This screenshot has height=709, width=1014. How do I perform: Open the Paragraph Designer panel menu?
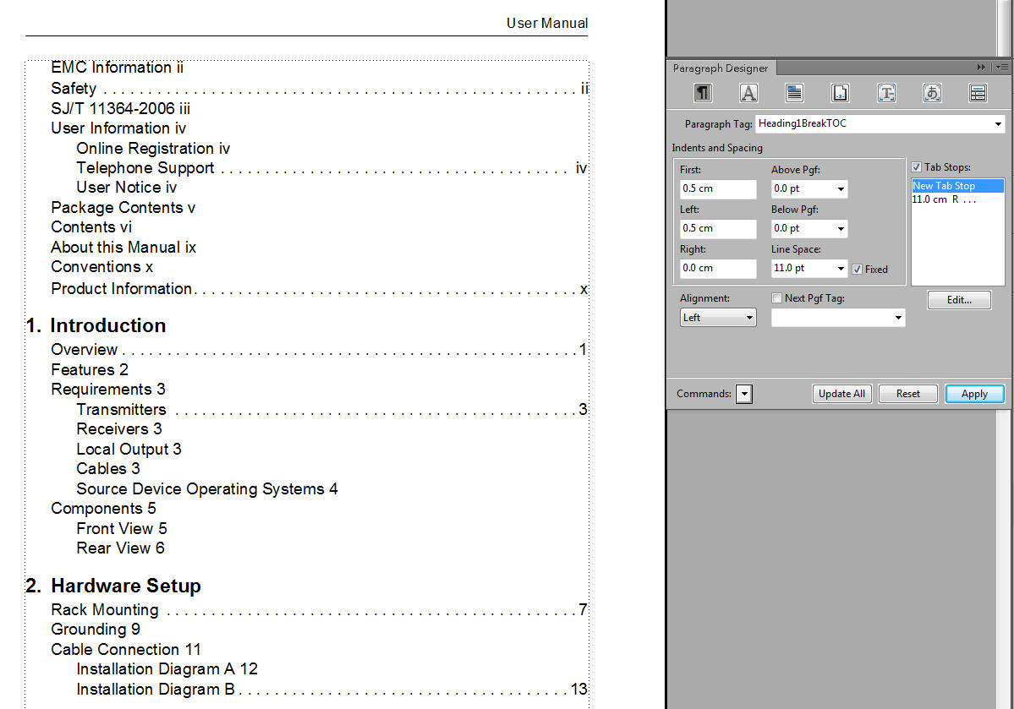tap(1002, 67)
